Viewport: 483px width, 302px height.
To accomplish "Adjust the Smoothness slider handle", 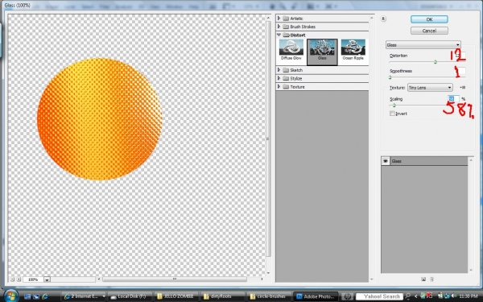I will (x=390, y=77).
